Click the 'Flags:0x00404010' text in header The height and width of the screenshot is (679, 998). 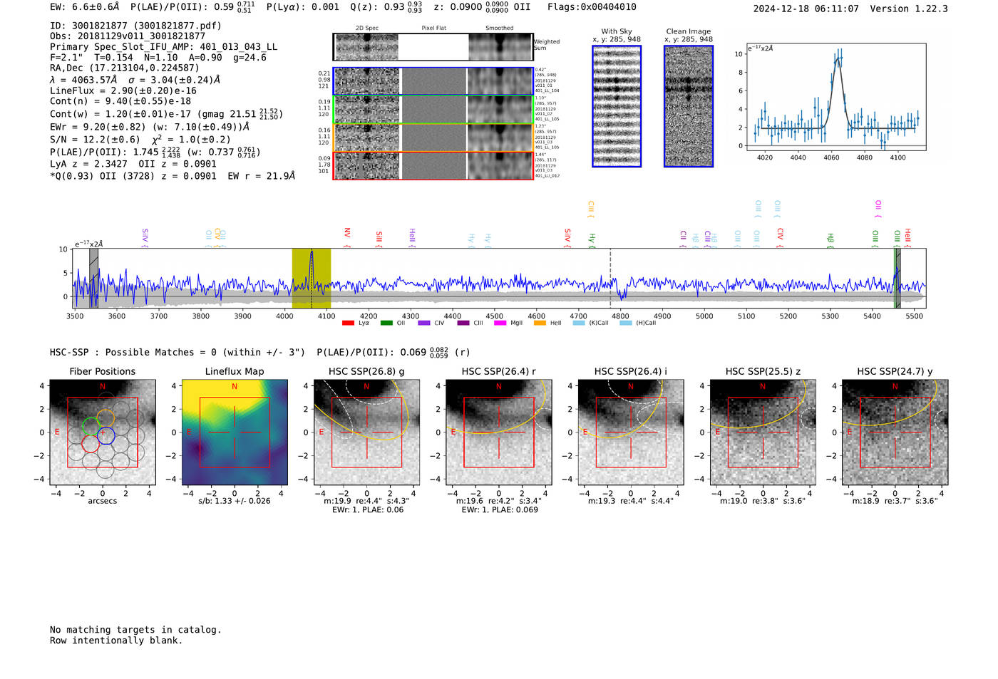[592, 7]
